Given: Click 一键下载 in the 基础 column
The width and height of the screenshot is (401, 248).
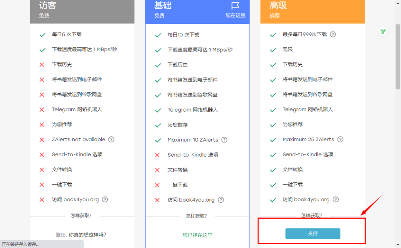Looking at the screenshot, I should tap(177, 185).
